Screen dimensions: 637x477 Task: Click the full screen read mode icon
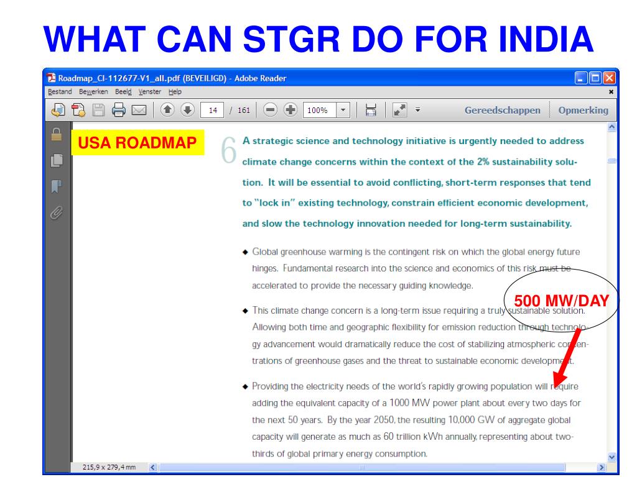pyautogui.click(x=399, y=110)
